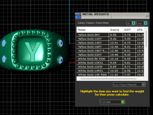Click the horizontal scrollbar under the table
This screenshot has height=115, width=153.
pyautogui.click(x=108, y=79)
